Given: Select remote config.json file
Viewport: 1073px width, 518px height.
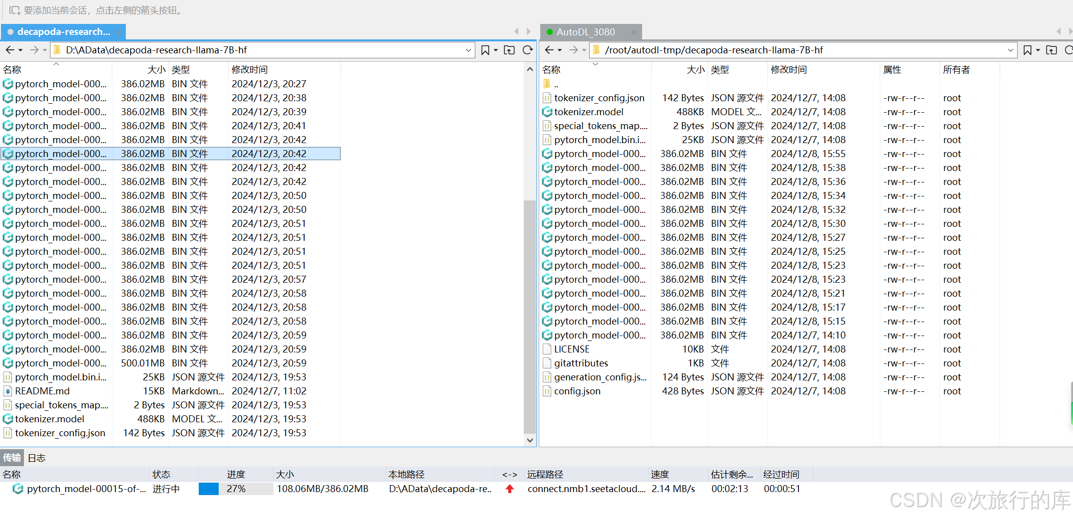Looking at the screenshot, I should [x=770, y=391].
